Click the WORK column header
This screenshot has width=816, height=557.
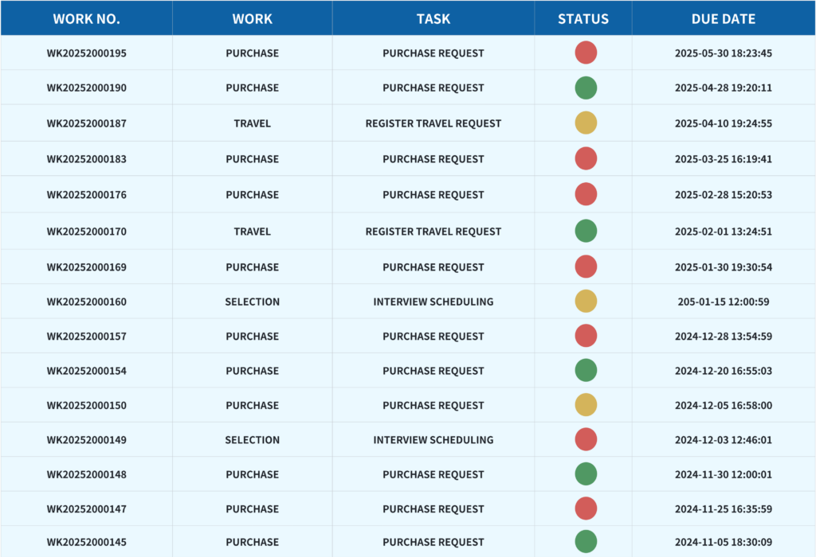click(252, 19)
